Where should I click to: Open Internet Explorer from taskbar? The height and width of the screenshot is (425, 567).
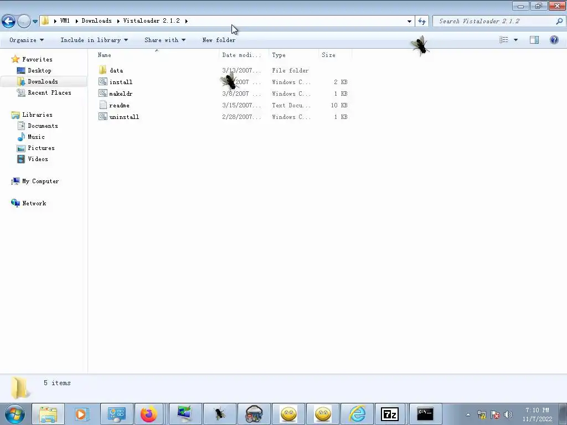[357, 414]
